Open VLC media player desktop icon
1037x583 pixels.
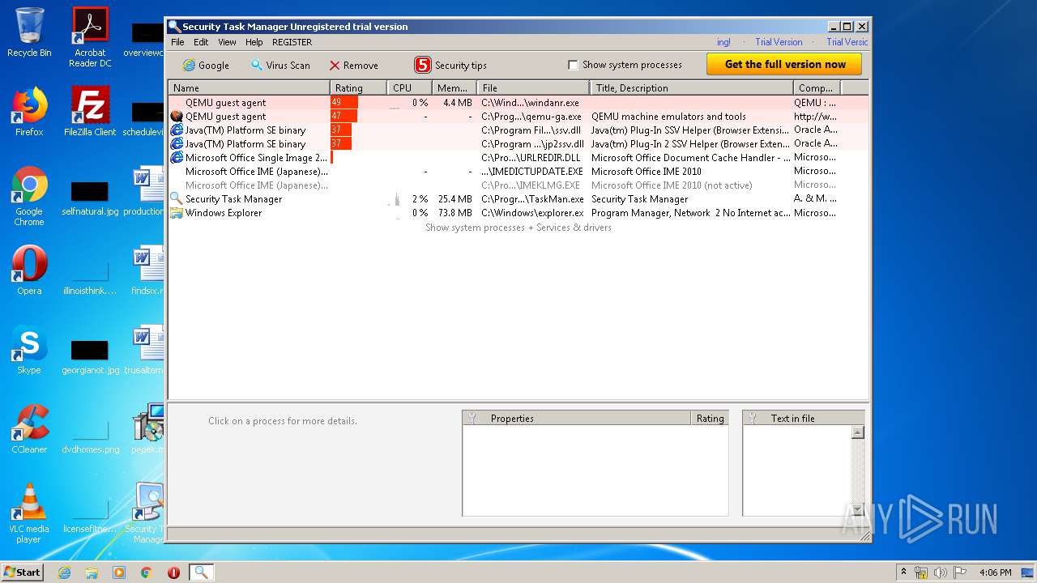pos(29,513)
